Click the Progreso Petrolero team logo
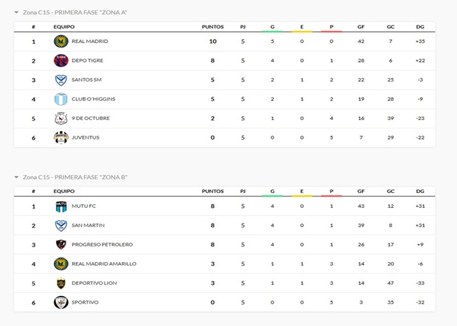Screen dimensions: 457x326 point(61,244)
